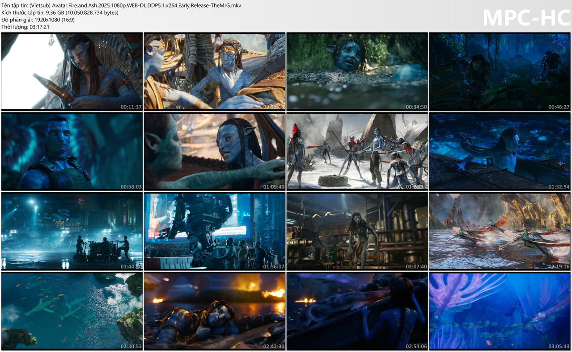
Task: Select the thumbnail stamped 02:54:06
Action: click(x=357, y=311)
